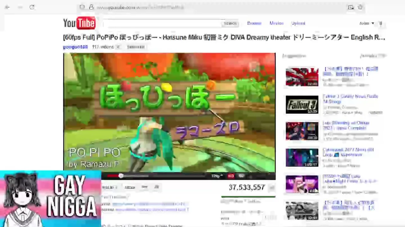Open the uploader channel link under title
The width and height of the screenshot is (405, 227).
coord(75,47)
